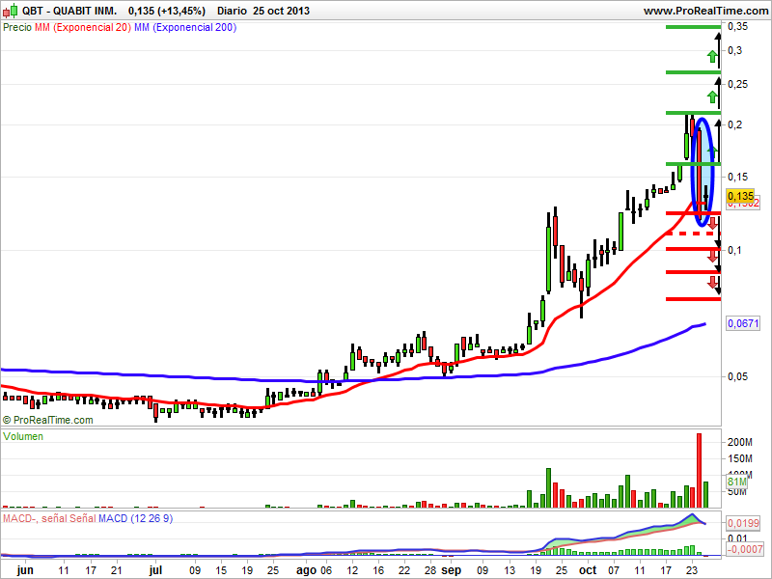Change the Diario timeframe label
Viewport: 772px width, 579px height.
tap(231, 10)
